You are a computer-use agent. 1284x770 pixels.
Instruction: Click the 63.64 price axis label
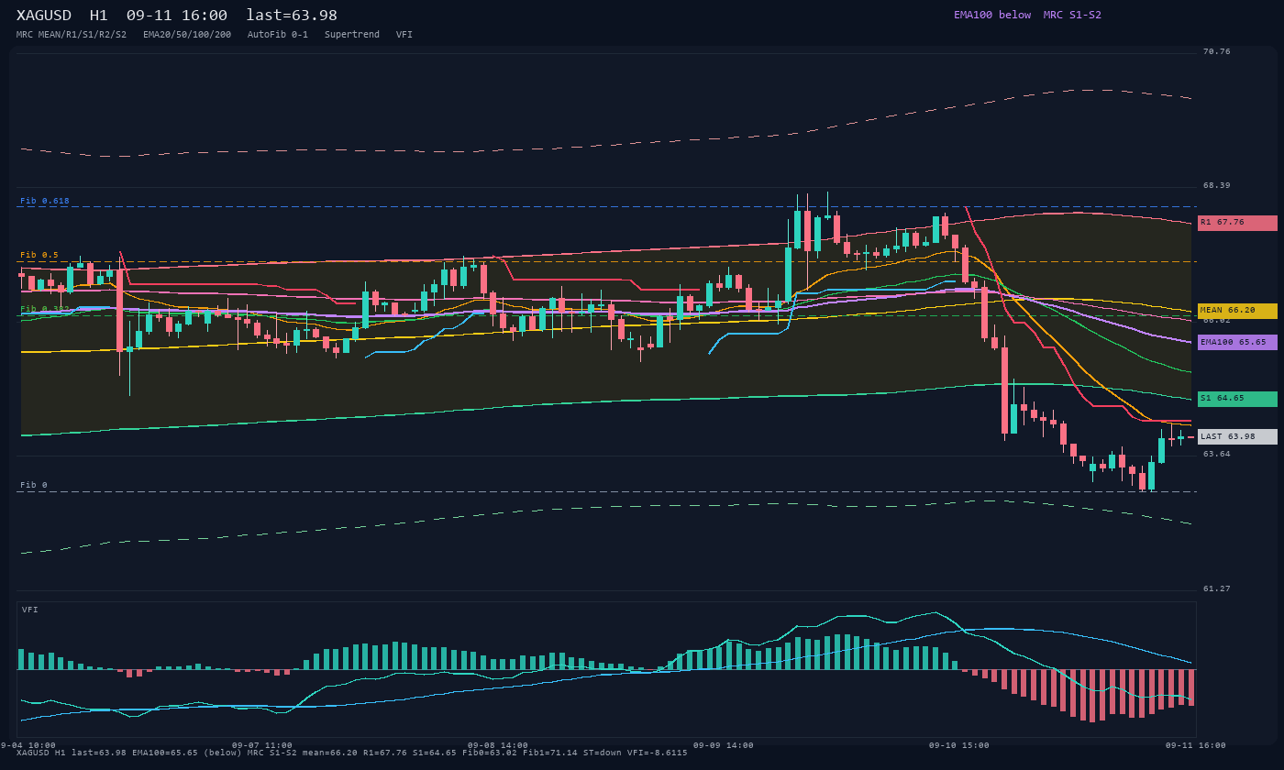1217,454
